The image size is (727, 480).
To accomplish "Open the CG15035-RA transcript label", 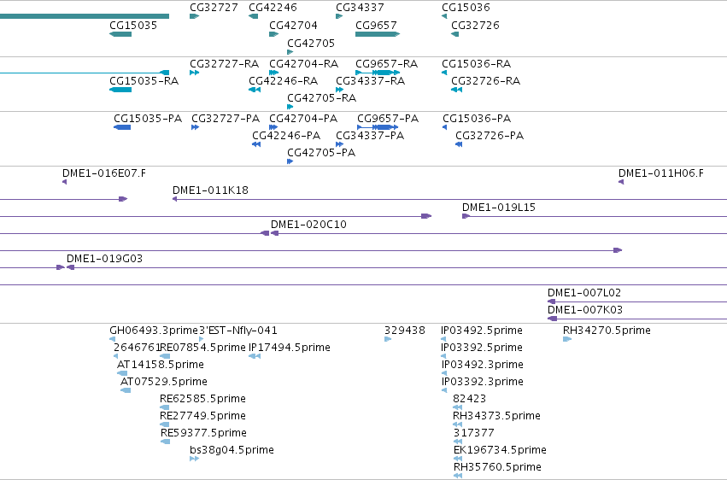I will [144, 80].
